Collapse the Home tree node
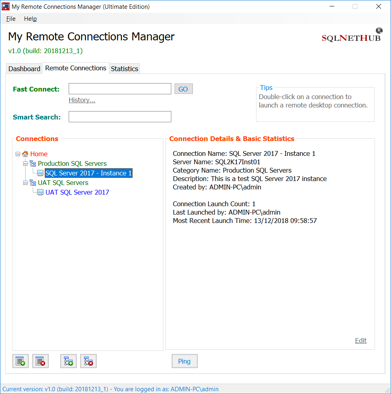 [x=18, y=154]
